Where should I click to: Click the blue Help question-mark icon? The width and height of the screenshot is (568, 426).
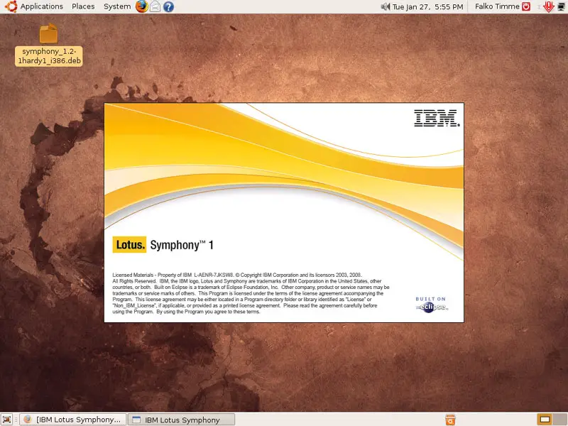168,6
